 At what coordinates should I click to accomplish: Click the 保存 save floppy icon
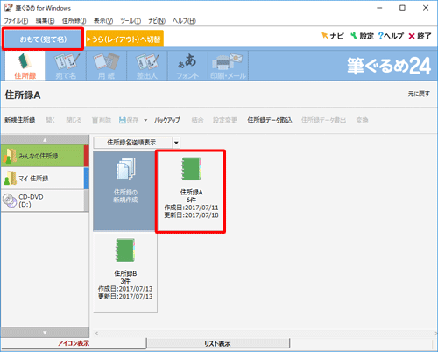(x=129, y=120)
